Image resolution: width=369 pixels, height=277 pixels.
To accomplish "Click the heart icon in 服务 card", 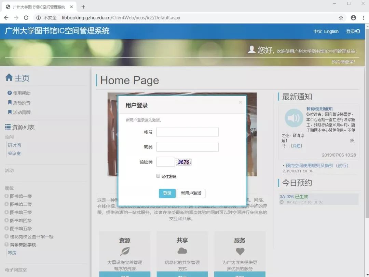I will click(240, 251).
